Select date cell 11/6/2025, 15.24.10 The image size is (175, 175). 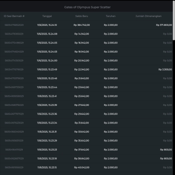[47, 25]
